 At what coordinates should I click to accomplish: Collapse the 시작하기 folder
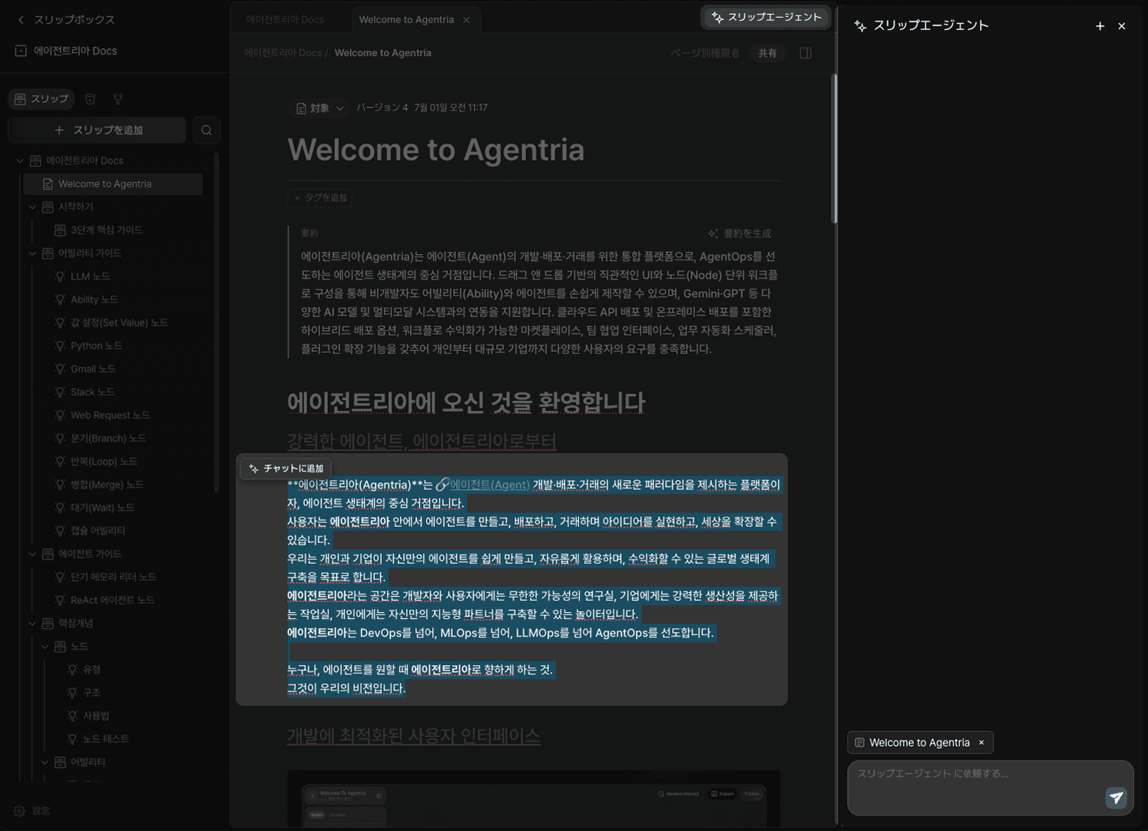pos(32,207)
